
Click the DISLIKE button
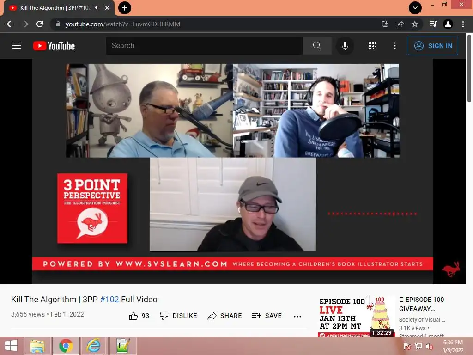click(178, 316)
